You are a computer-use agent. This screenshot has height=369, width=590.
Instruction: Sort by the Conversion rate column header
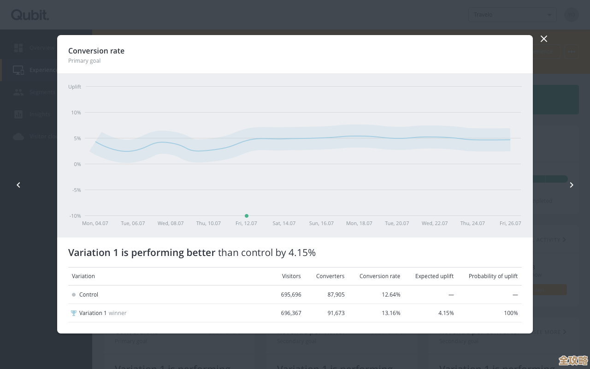[380, 276]
